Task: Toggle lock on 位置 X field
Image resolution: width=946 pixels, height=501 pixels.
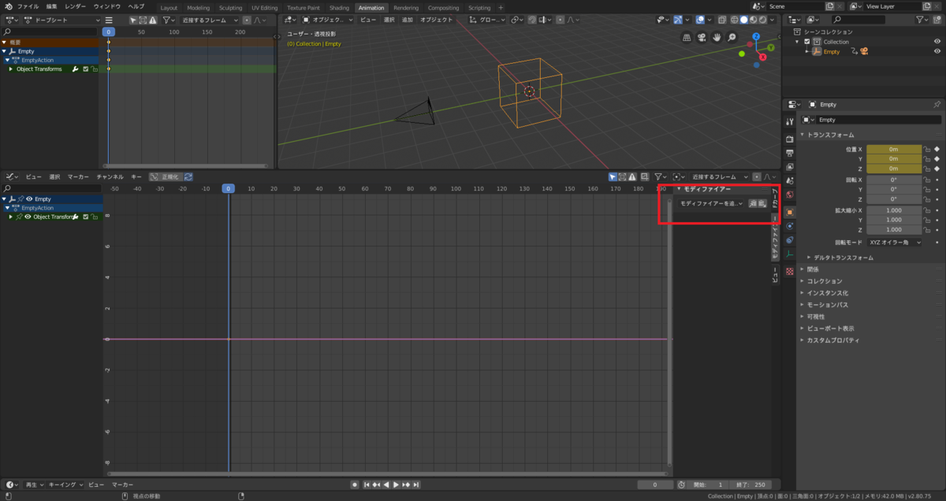Action: [927, 149]
